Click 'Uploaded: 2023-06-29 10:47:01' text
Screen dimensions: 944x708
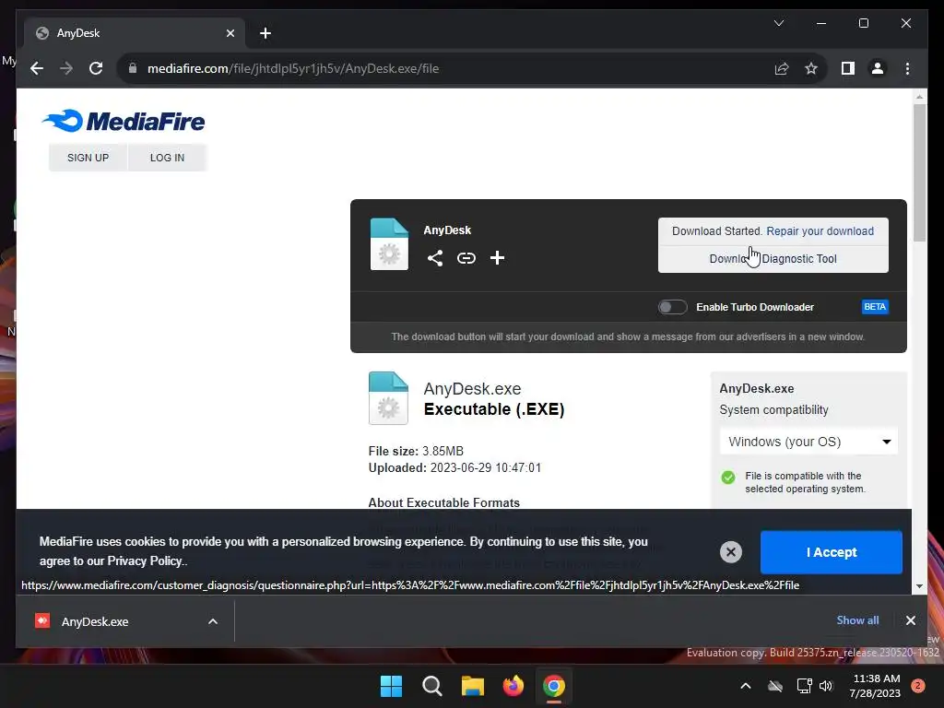[454, 467]
